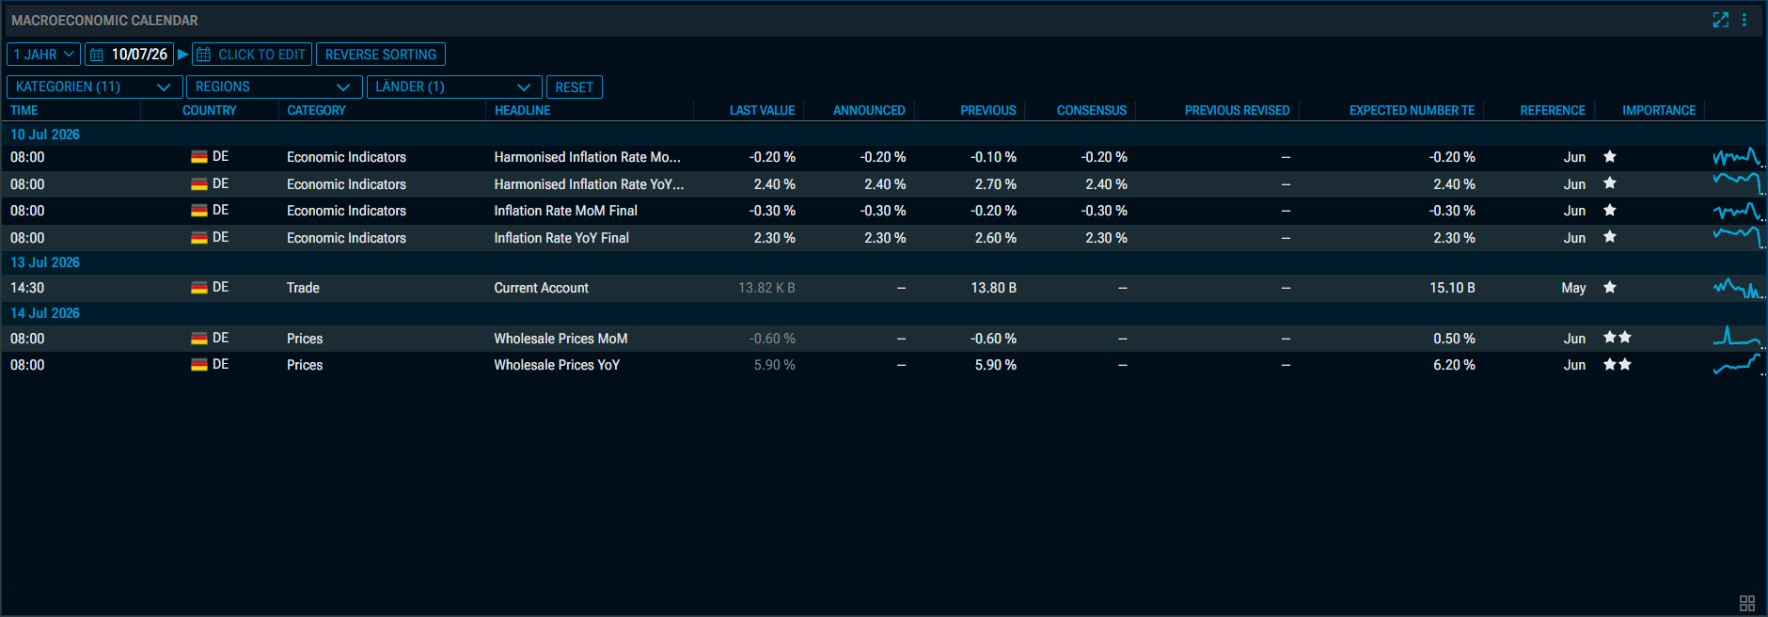Open the widget options kebab menu
Image resolution: width=1768 pixels, height=617 pixels.
[x=1744, y=20]
